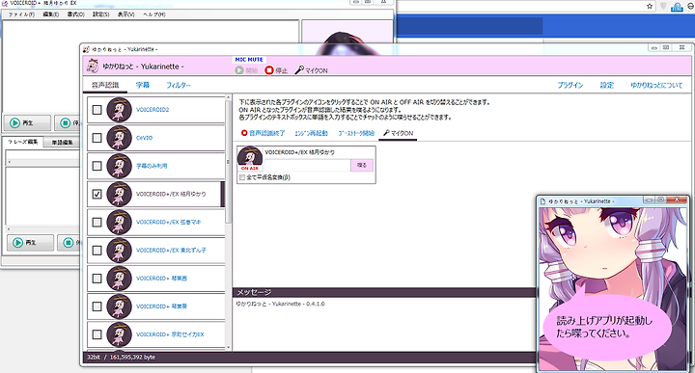Click the browser bookmark star icon

650,6
